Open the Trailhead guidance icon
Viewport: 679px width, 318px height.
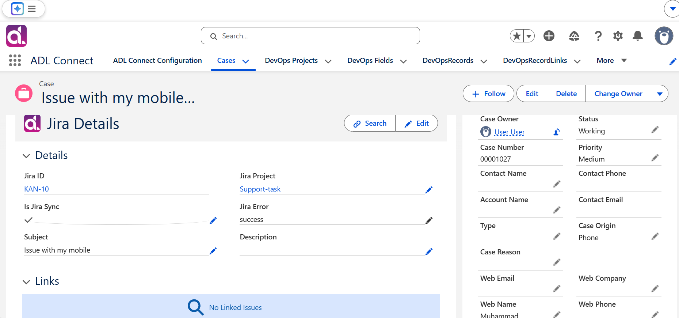tap(574, 36)
